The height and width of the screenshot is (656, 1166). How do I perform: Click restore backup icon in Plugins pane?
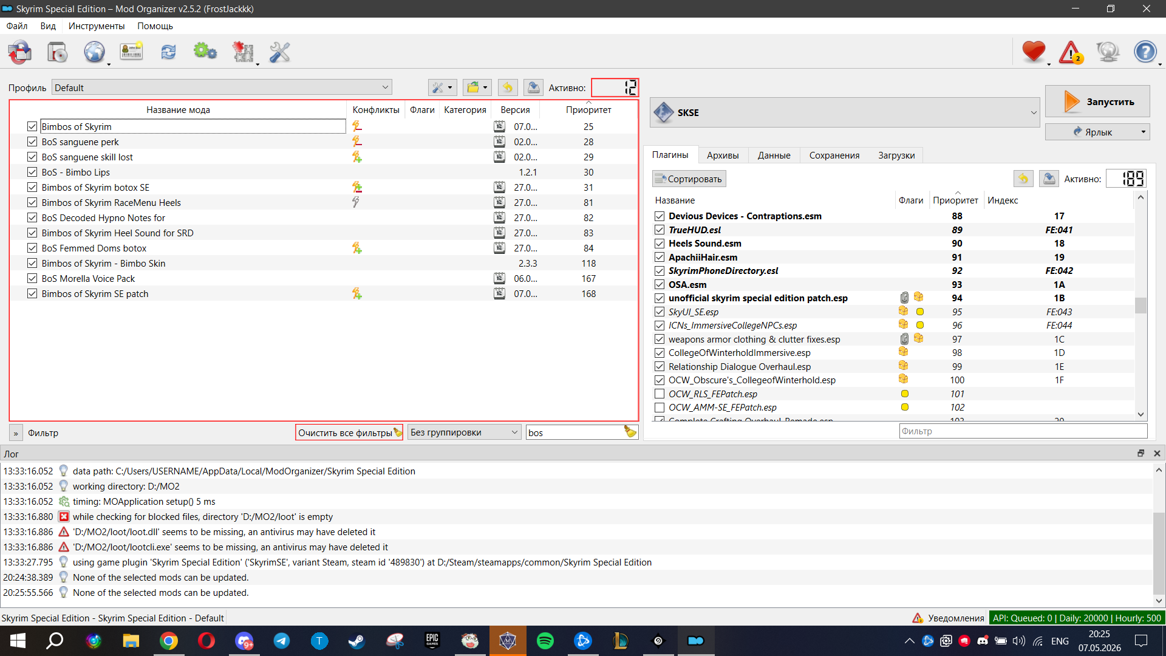tap(1023, 179)
